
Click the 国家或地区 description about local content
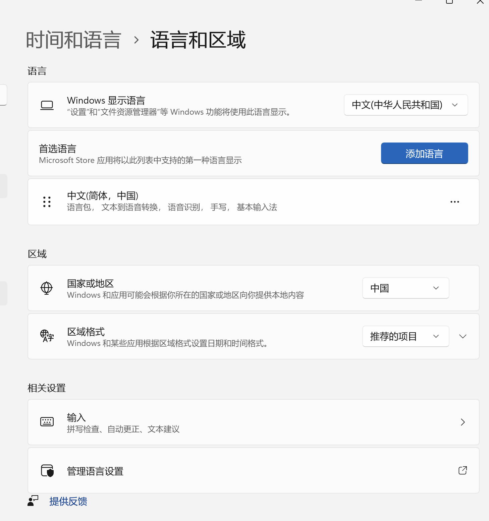(185, 295)
